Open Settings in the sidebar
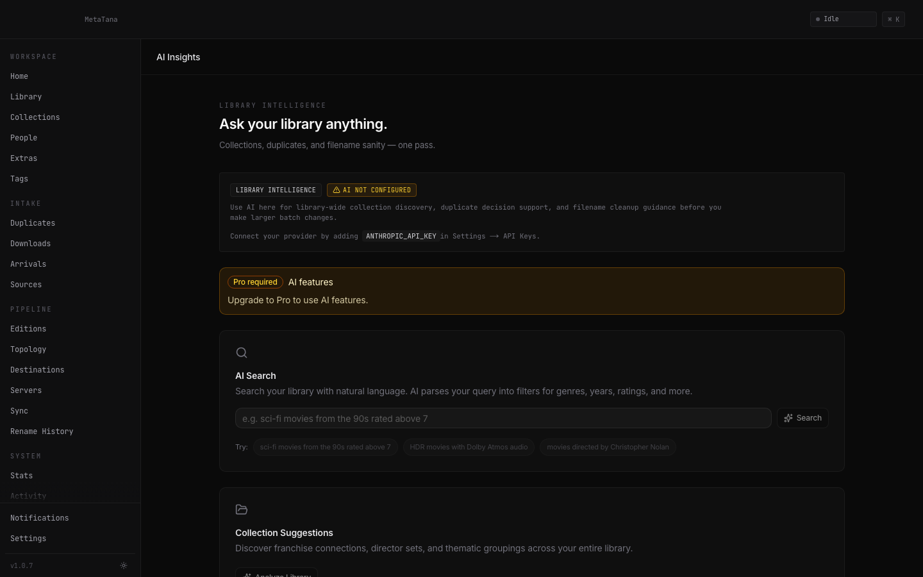Image resolution: width=923 pixels, height=577 pixels. point(28,539)
